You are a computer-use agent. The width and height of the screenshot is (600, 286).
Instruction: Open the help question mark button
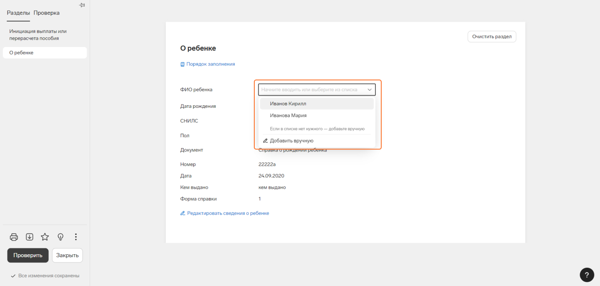coord(586,275)
